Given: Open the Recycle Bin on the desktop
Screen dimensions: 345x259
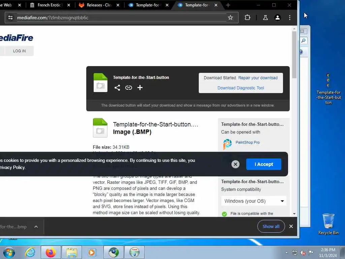Looking at the screenshot, I should (328, 224).
